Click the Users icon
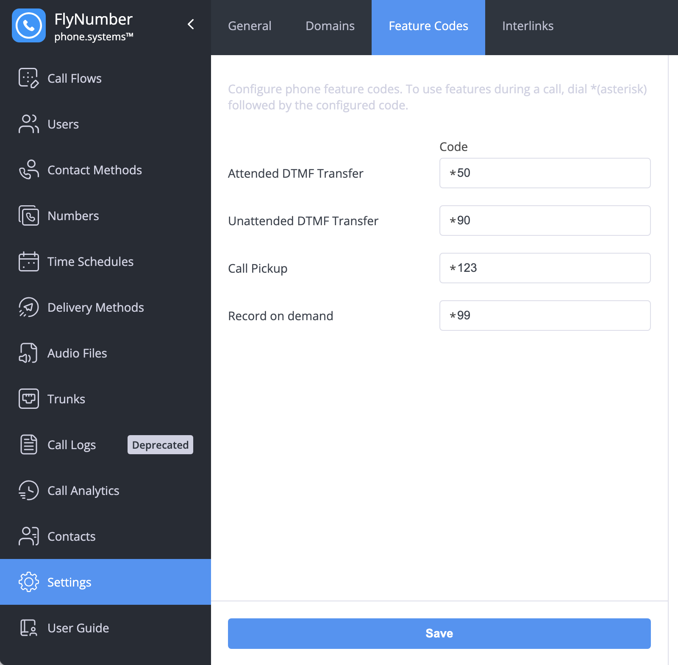This screenshot has width=678, height=665. 29,124
